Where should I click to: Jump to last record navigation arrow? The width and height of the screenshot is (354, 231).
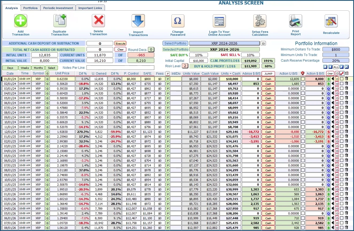tap(347, 67)
